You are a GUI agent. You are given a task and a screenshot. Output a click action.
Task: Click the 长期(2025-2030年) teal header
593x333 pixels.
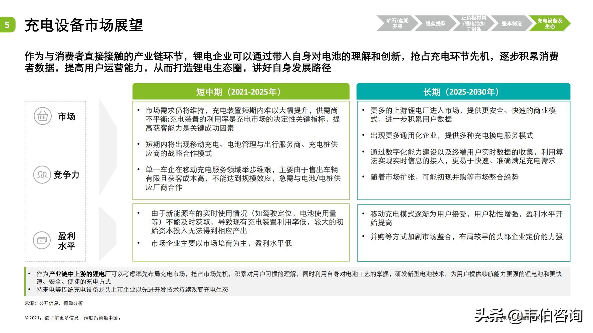click(x=464, y=92)
